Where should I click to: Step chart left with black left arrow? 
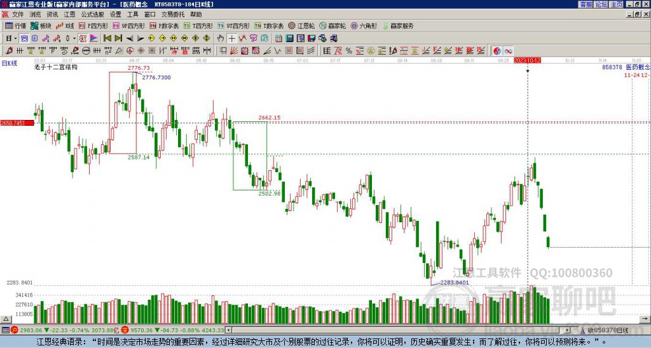[x=130, y=39]
